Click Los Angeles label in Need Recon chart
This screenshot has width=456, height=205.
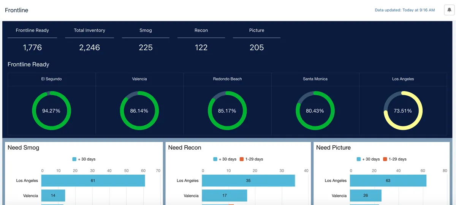[188, 181]
